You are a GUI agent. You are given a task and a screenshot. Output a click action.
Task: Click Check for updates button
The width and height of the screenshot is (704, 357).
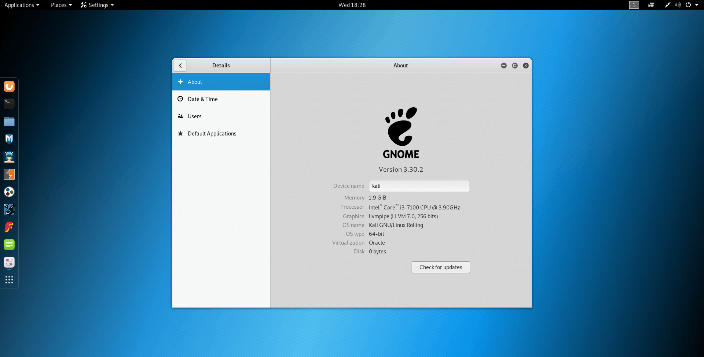click(x=441, y=267)
